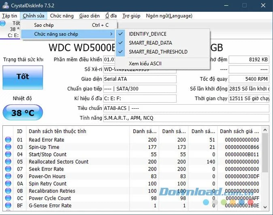The height and width of the screenshot is (215, 273).
Task: Click status circle for Power-On Hours
Action: tap(8, 176)
